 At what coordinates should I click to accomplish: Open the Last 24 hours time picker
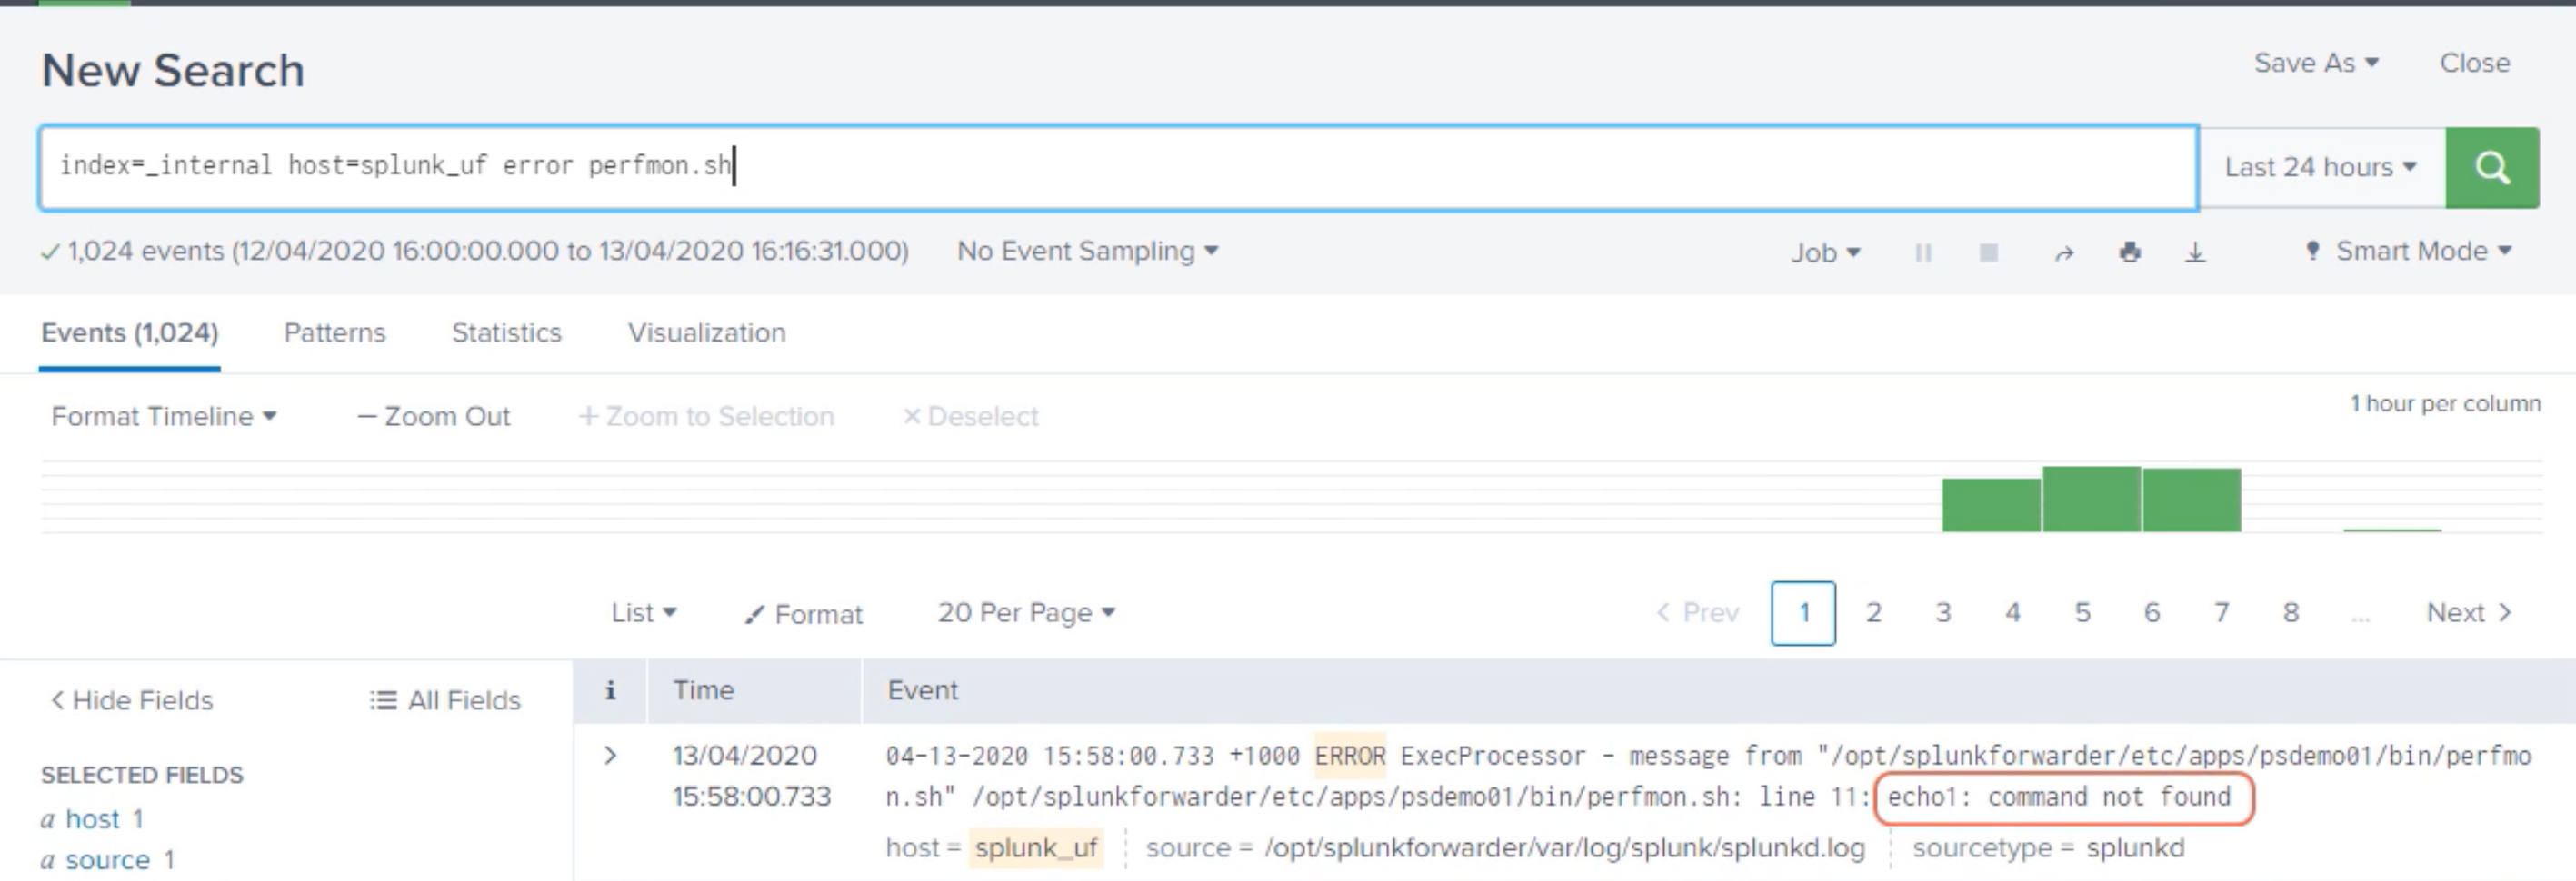2321,167
